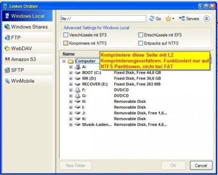The height and width of the screenshot is (175, 218).
Task: Toggle Komprimiere mit NTFS checkbox
Action: click(x=65, y=43)
